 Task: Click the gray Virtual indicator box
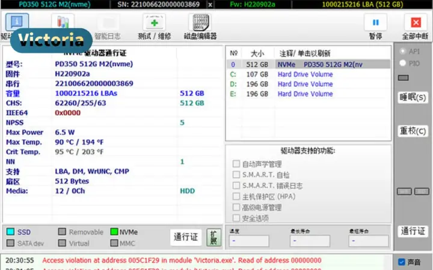pos(62,243)
